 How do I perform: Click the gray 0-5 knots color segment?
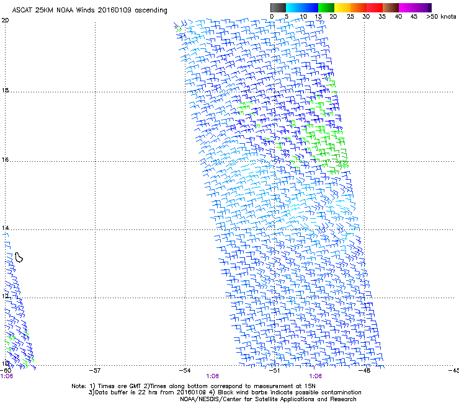coord(278,7)
